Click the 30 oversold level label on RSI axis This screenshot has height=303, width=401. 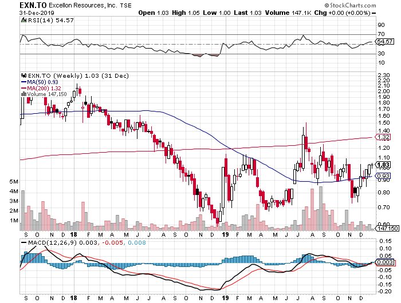381,53
